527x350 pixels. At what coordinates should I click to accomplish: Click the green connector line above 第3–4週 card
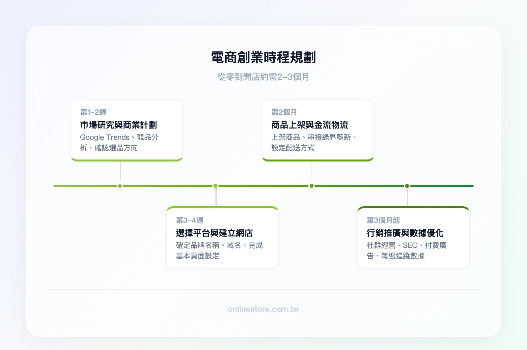click(215, 198)
